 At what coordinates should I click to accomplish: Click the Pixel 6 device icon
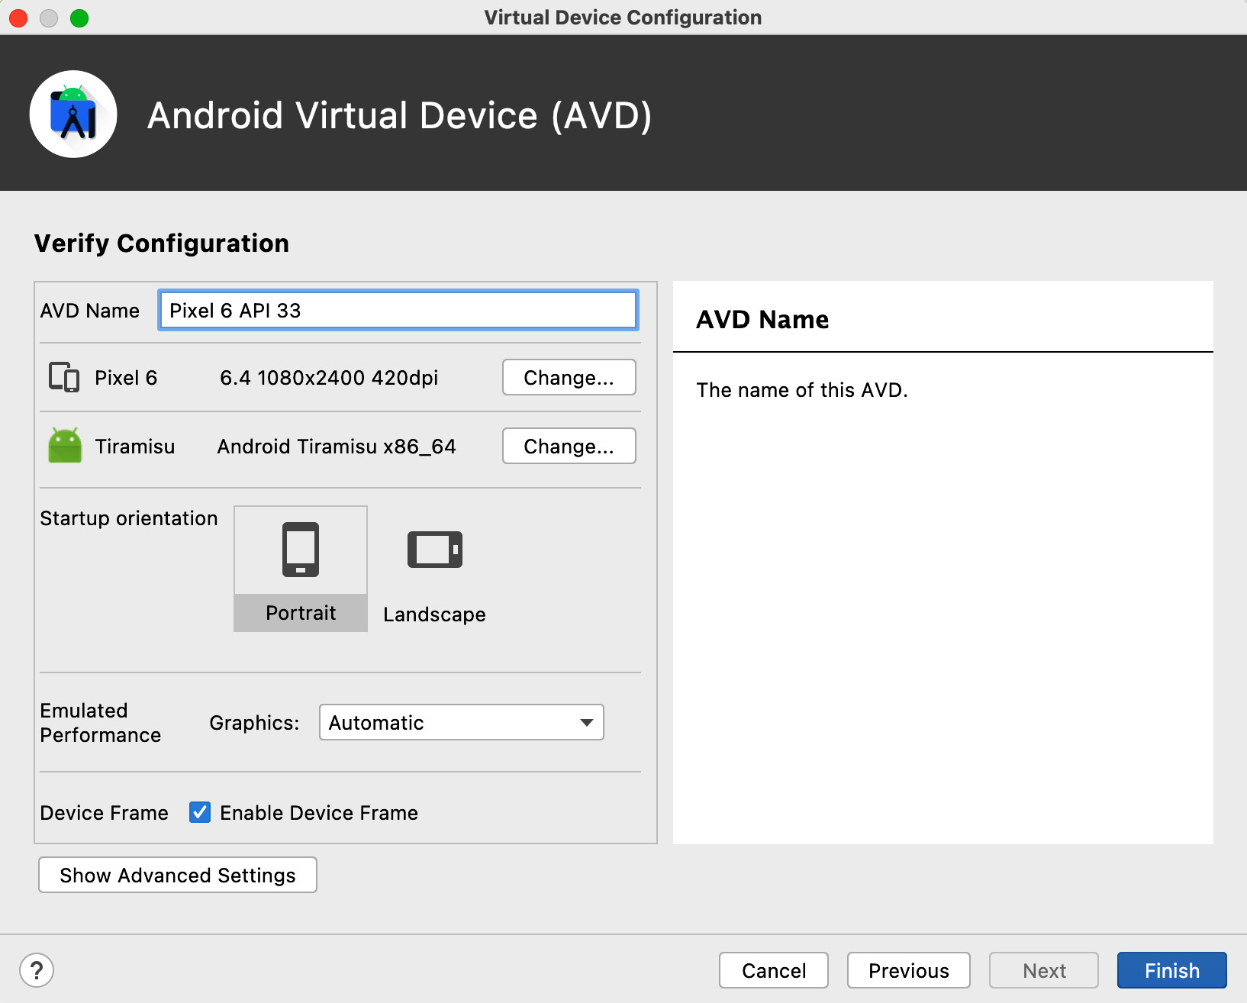click(x=64, y=377)
